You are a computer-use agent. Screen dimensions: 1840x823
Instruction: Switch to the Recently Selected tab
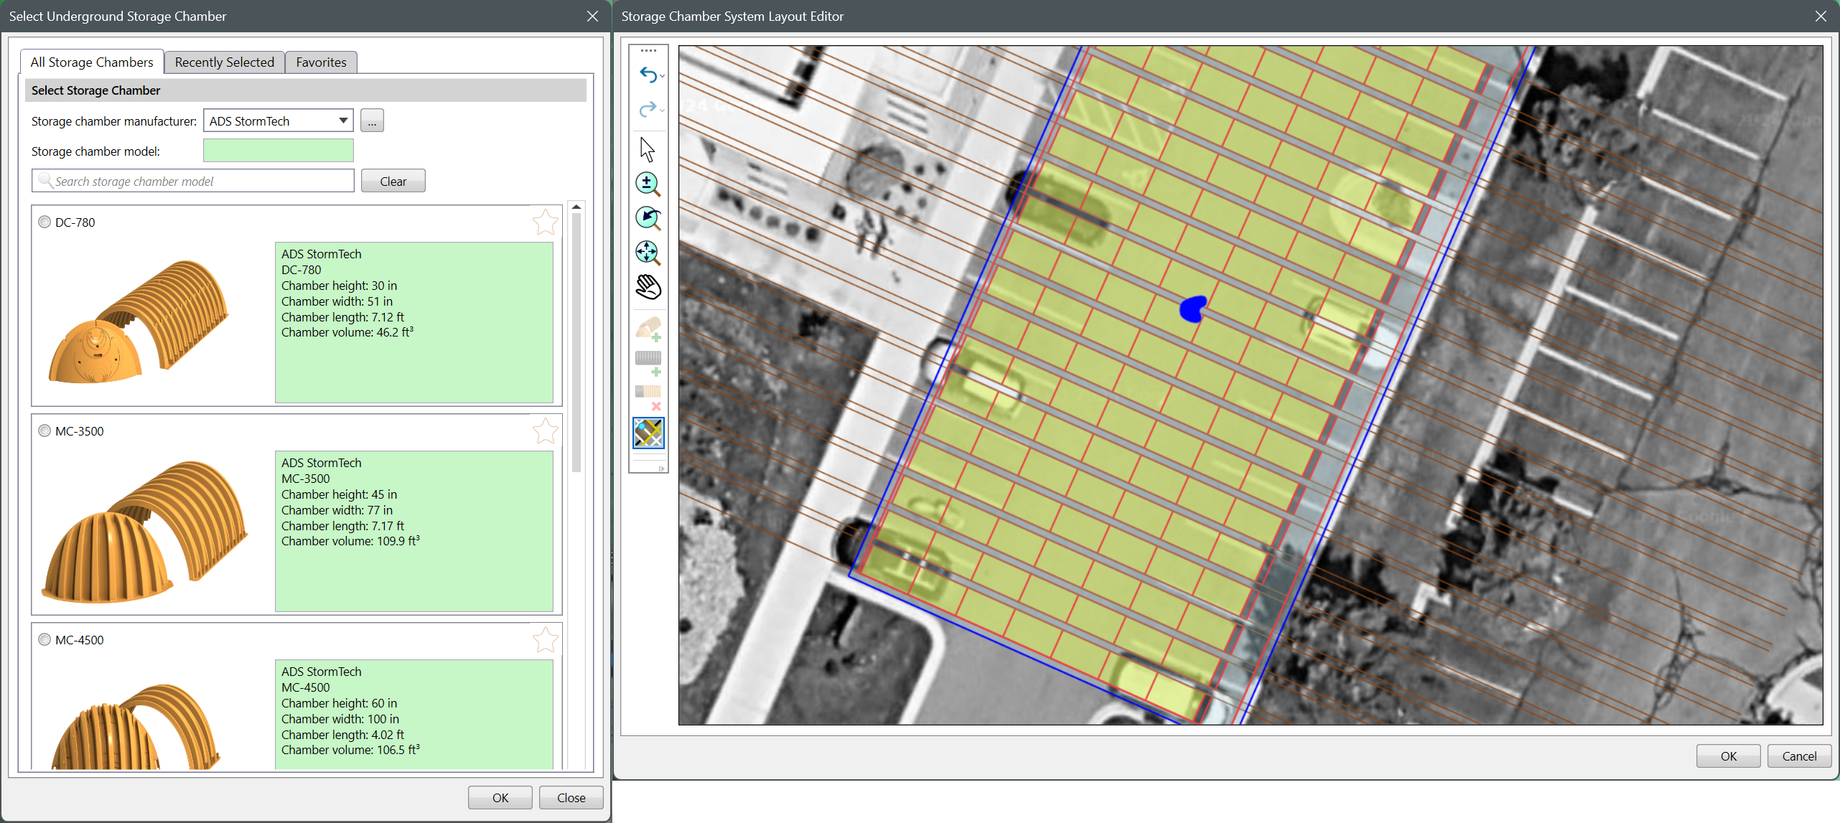coord(224,62)
